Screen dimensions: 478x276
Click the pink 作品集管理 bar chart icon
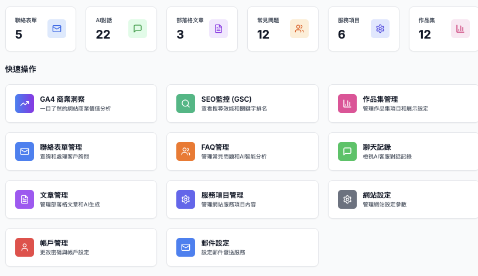pyautogui.click(x=347, y=103)
